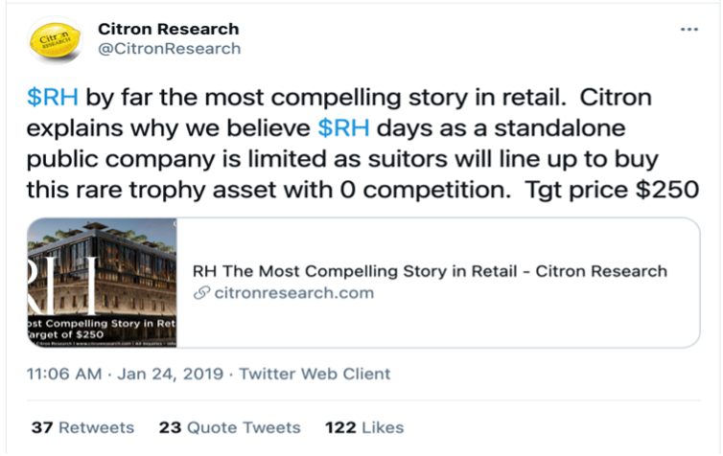The image size is (723, 456).
Task: Open the Citron Research display name
Action: pyautogui.click(x=169, y=29)
